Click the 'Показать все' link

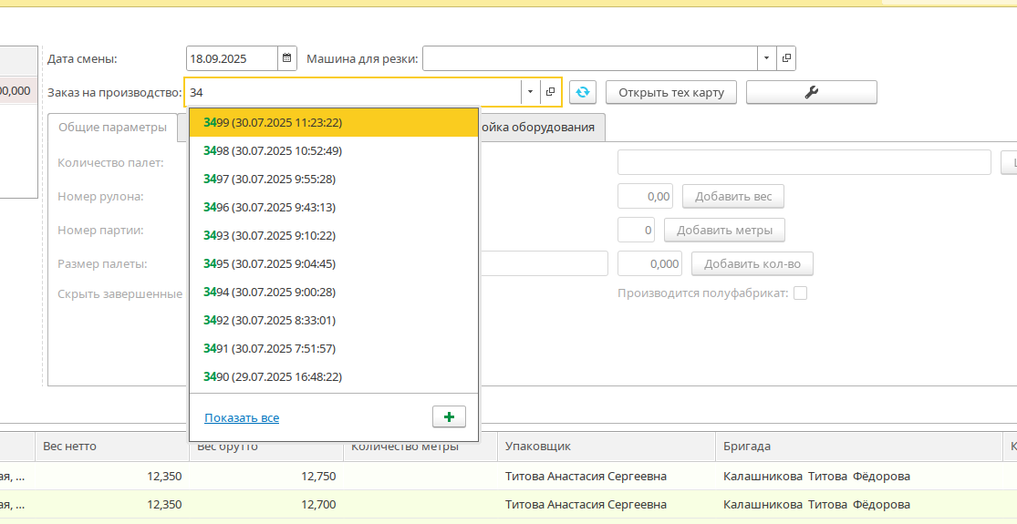pyautogui.click(x=242, y=417)
